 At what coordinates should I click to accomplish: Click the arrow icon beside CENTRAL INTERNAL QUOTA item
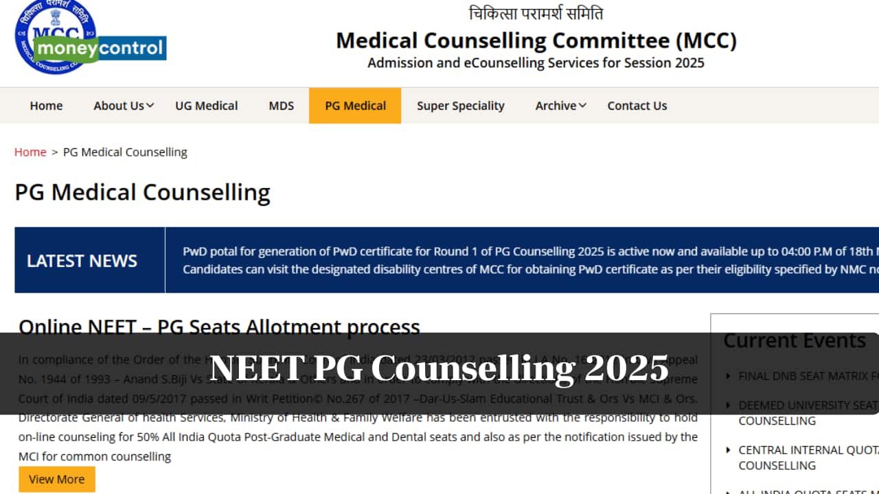729,450
